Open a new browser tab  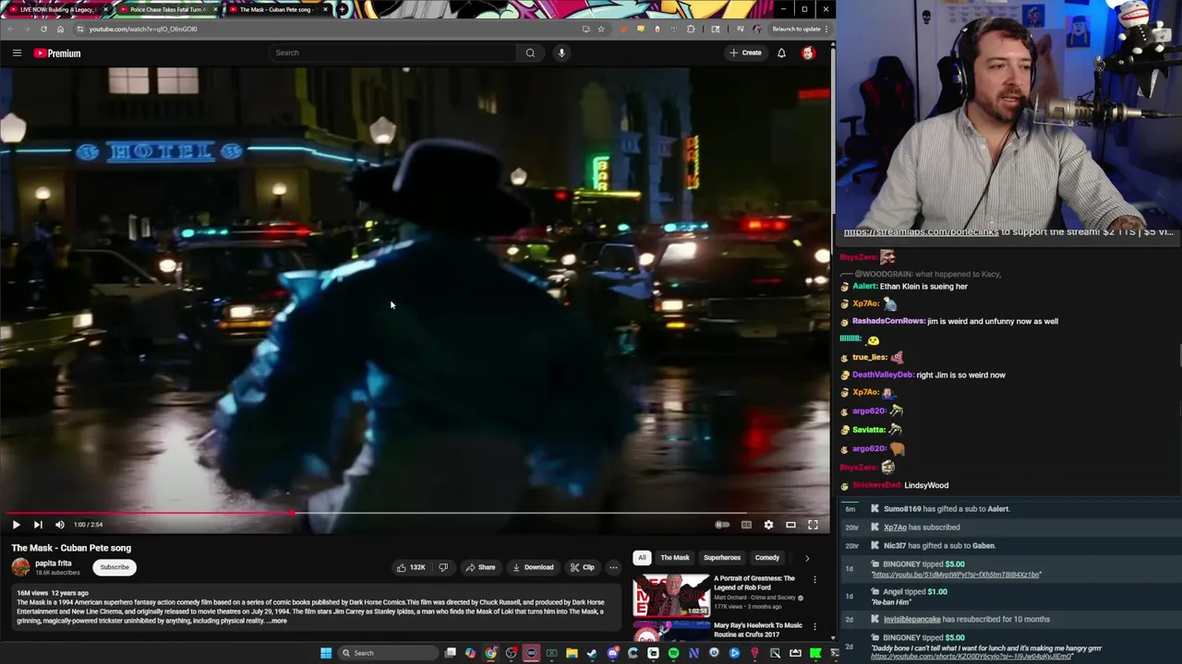(x=343, y=9)
